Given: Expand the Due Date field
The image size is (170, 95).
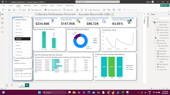Looking at the screenshot, I should point(154,41).
